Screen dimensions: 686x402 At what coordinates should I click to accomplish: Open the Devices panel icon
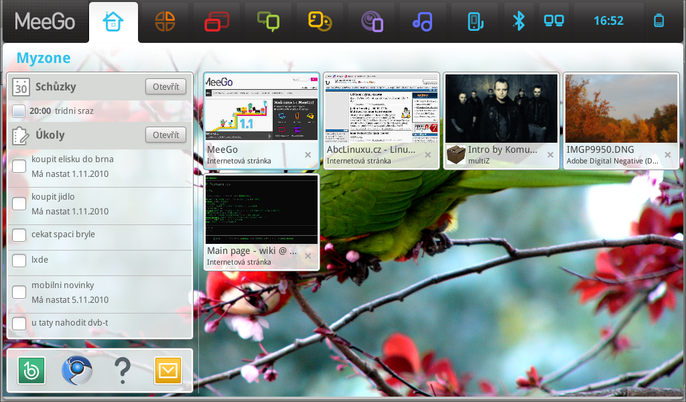pyautogui.click(x=475, y=21)
